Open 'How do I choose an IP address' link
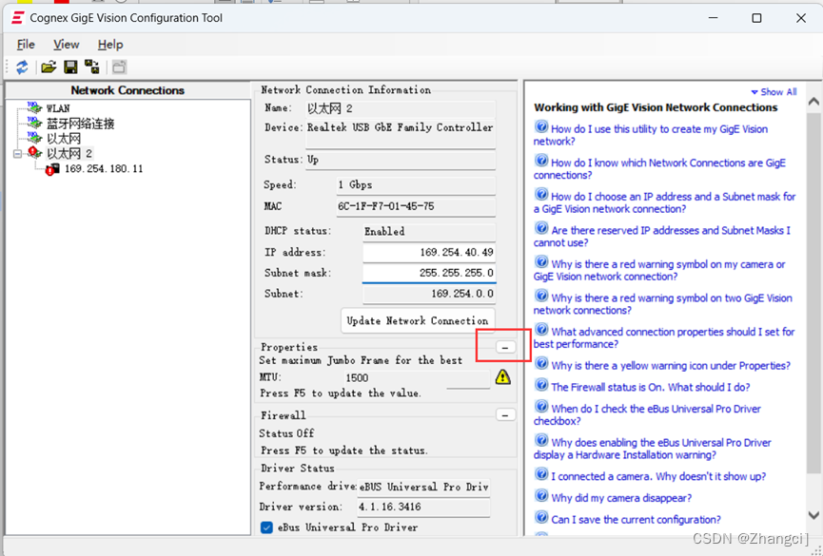This screenshot has width=823, height=556. (x=664, y=202)
